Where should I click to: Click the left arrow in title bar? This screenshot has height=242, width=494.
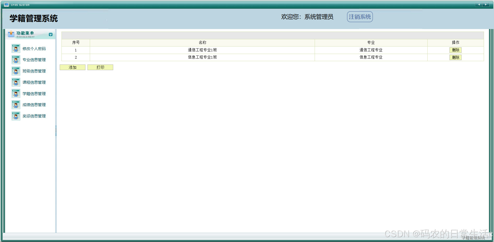[x=479, y=4]
